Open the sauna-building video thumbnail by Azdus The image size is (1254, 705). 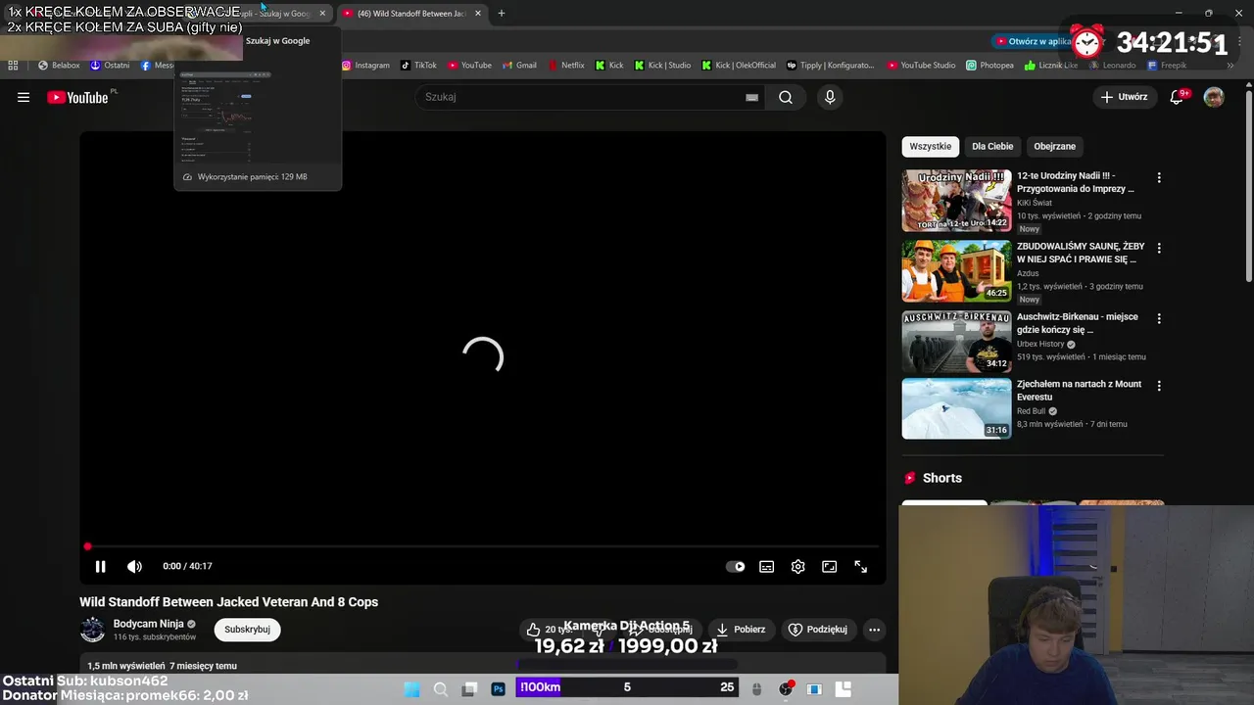(x=956, y=271)
